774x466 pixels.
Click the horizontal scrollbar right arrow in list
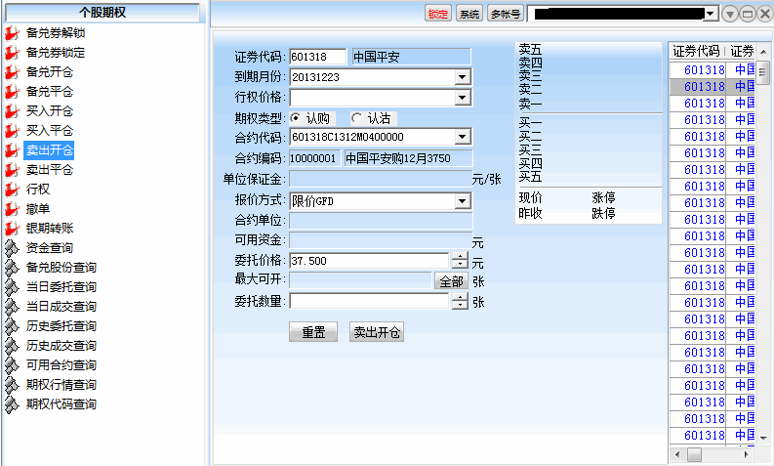tap(747, 454)
